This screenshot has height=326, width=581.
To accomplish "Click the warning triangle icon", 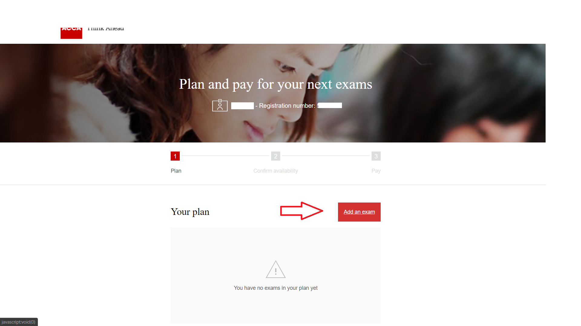I will point(276,269).
